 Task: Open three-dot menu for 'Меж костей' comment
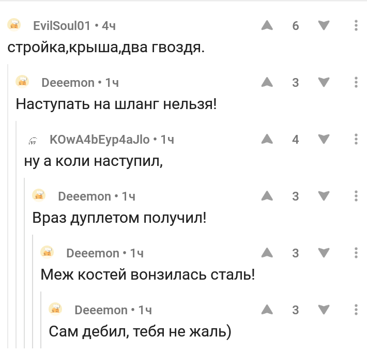356,253
